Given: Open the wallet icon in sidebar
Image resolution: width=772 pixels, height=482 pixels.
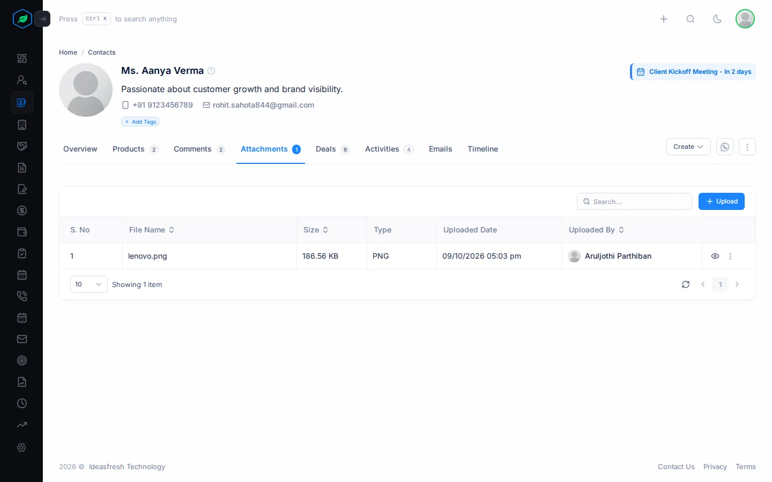Looking at the screenshot, I should [x=22, y=232].
